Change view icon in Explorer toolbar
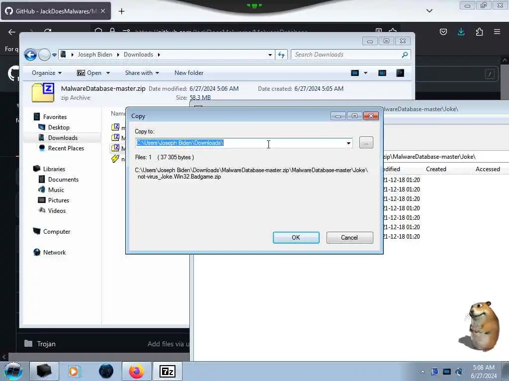This screenshot has height=381, width=509. 355,73
